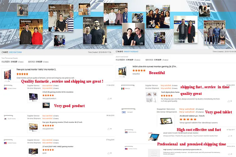
Task: Click the Netherlands flag beside reviewer name
Action: [126, 132]
